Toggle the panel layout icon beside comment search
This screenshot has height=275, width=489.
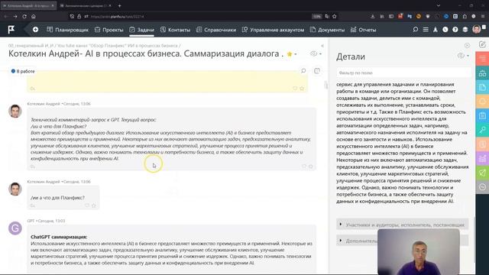317,71
